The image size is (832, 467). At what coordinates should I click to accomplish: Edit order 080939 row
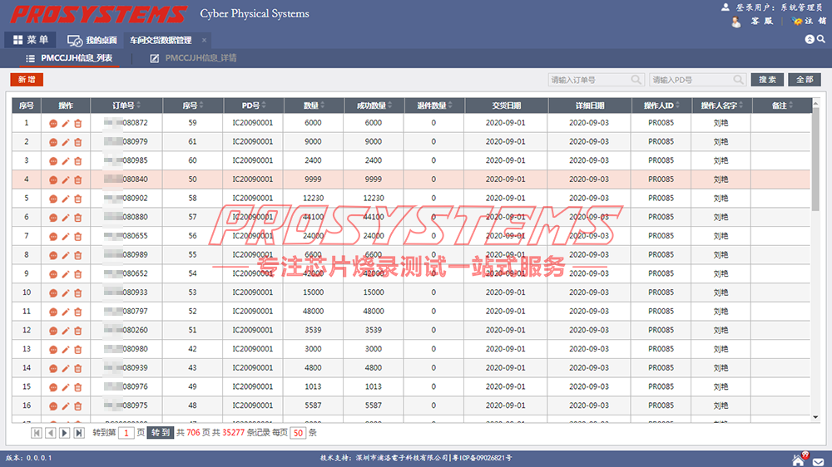click(x=65, y=368)
